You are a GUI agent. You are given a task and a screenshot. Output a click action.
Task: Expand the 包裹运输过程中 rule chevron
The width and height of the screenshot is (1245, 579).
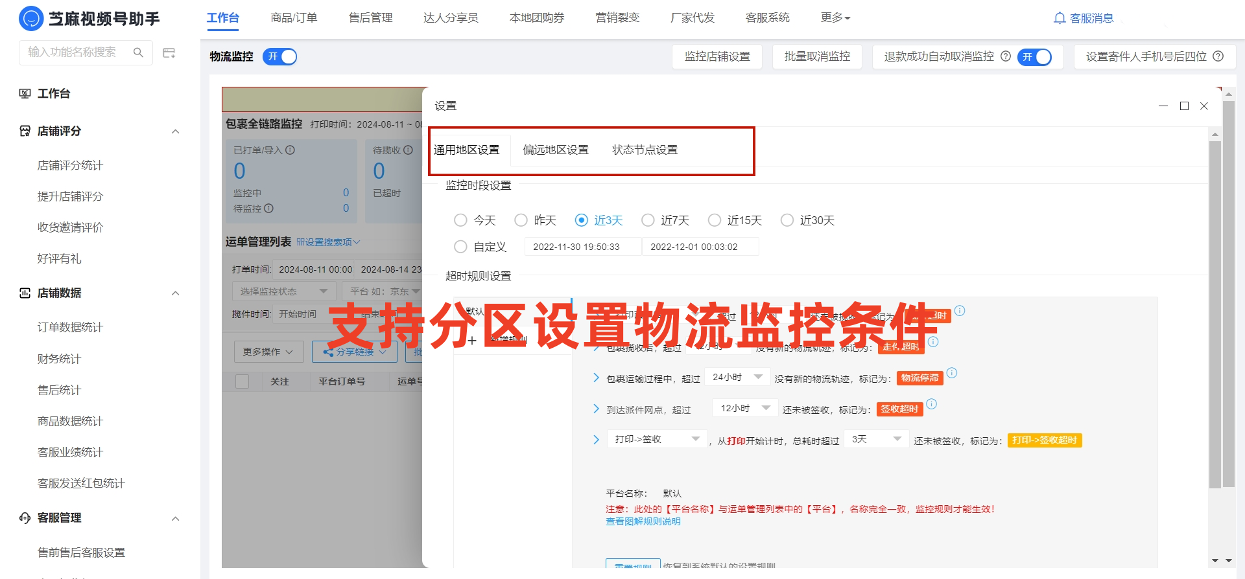pyautogui.click(x=596, y=378)
